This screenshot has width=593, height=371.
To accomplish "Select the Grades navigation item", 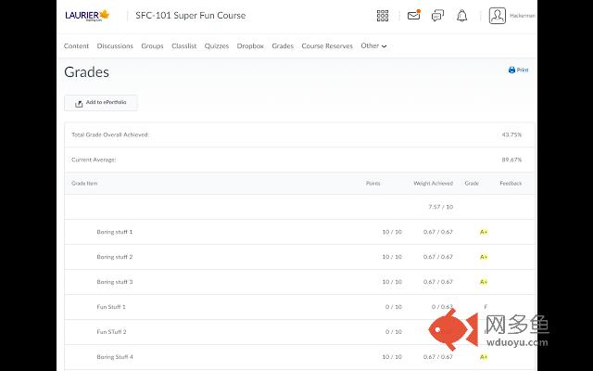I will point(283,45).
